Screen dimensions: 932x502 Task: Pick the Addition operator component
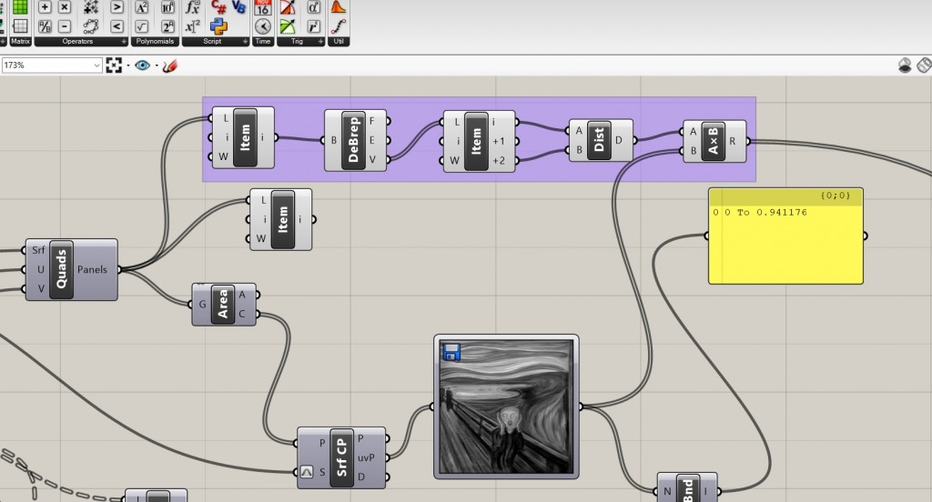45,6
